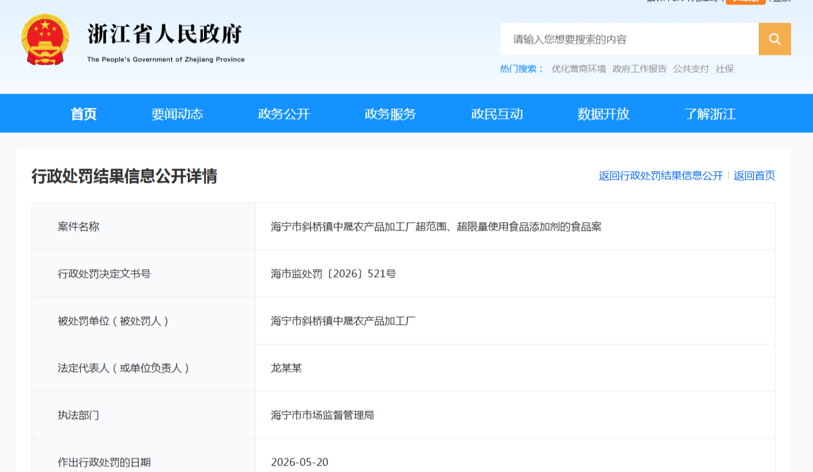Image resolution: width=813 pixels, height=472 pixels.
Task: Click the case name value 海宁市斜桥镇中晟农产品加工厂超范围
Action: [437, 227]
